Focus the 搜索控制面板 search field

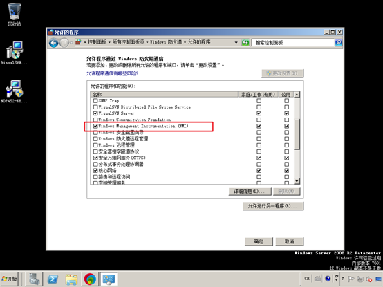coord(293,42)
